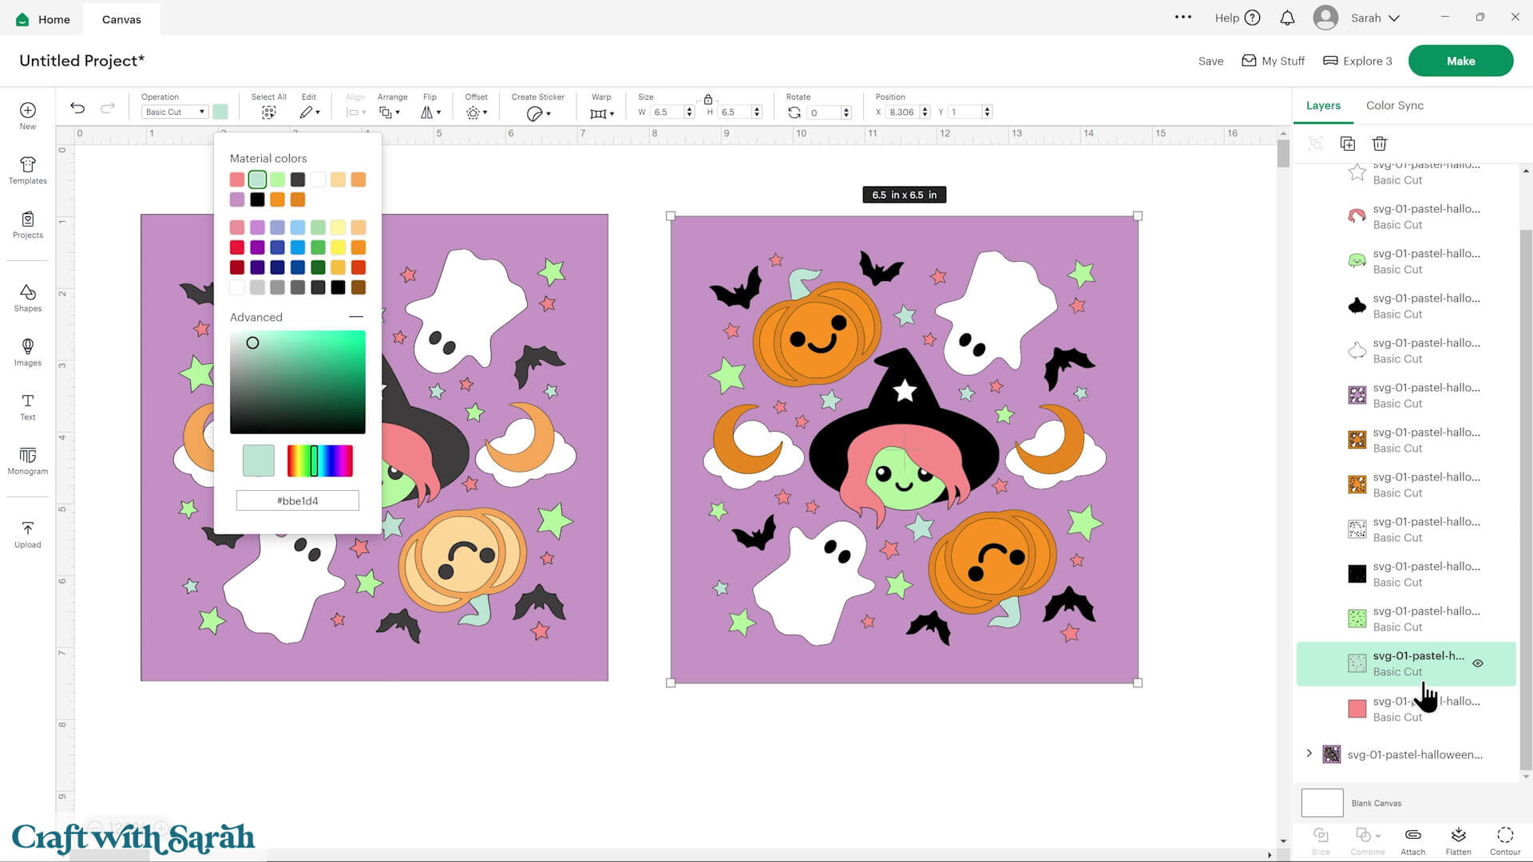Open the Operation Basic Cut dropdown

[174, 112]
